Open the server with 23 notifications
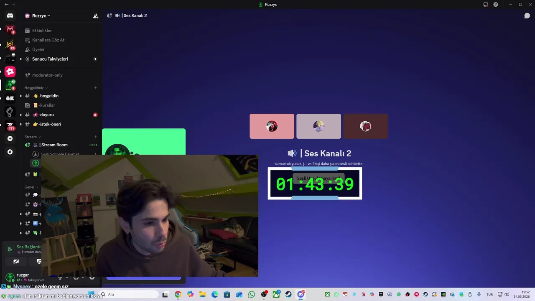535x301 pixels. [x=10, y=44]
